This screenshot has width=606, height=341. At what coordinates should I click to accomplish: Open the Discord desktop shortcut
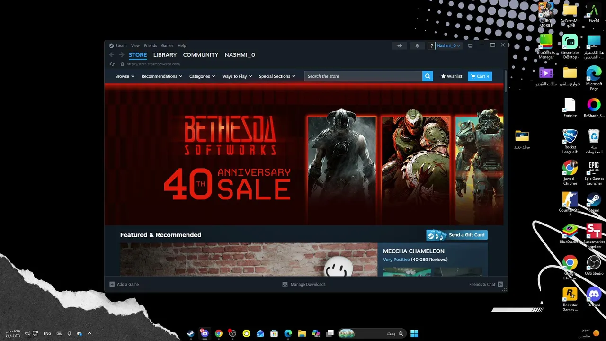click(x=594, y=297)
